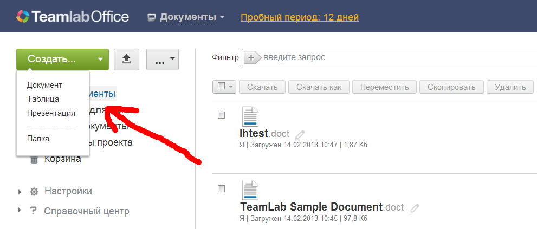
Task: Open the Документы module switcher
Action: pos(192,17)
